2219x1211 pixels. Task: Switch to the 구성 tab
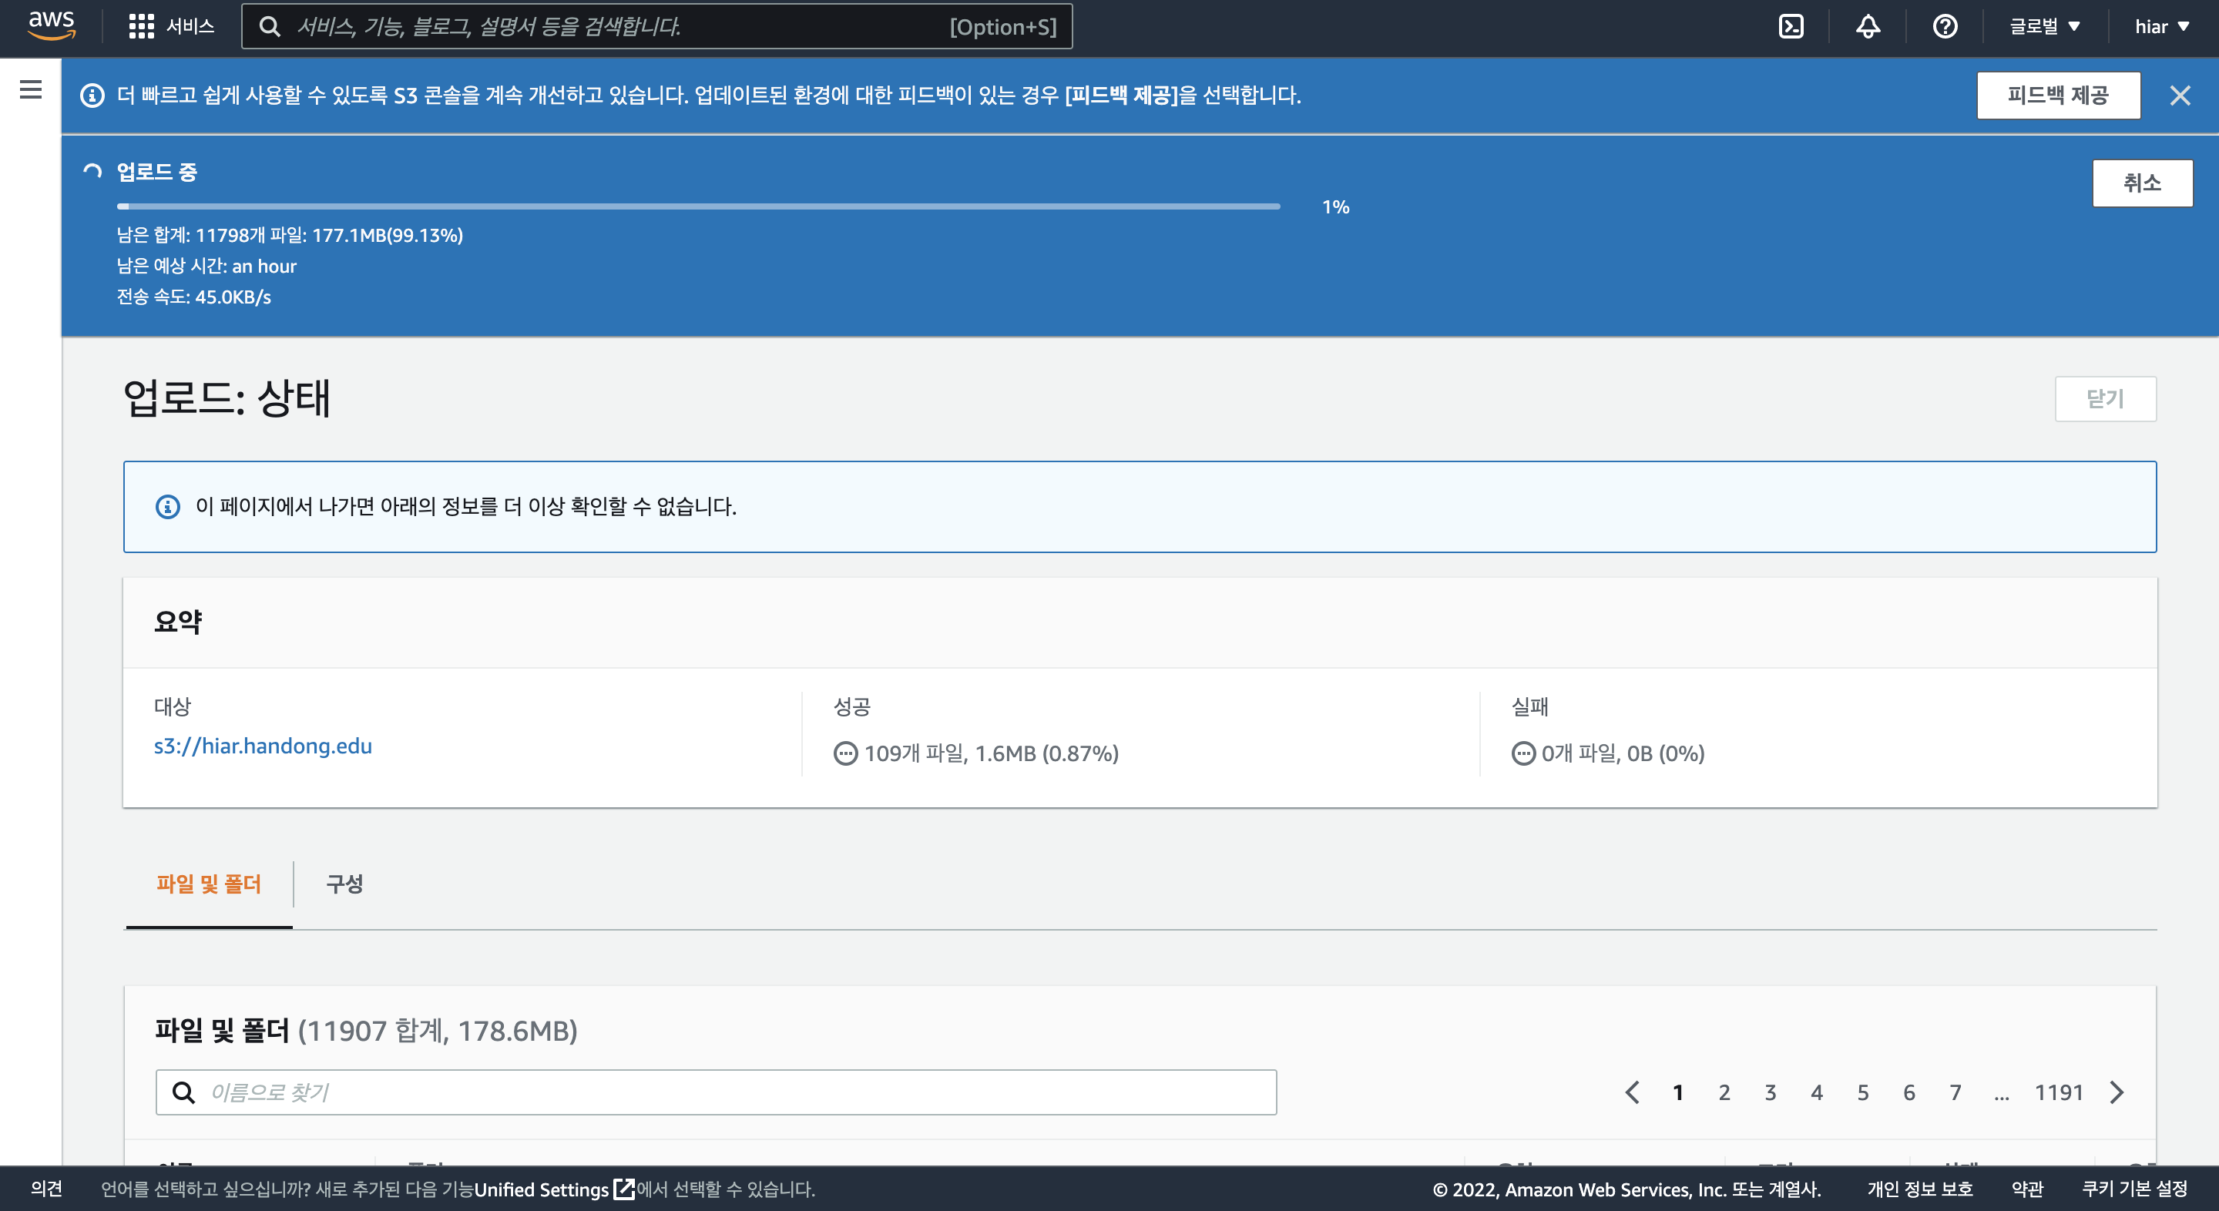pyautogui.click(x=344, y=884)
